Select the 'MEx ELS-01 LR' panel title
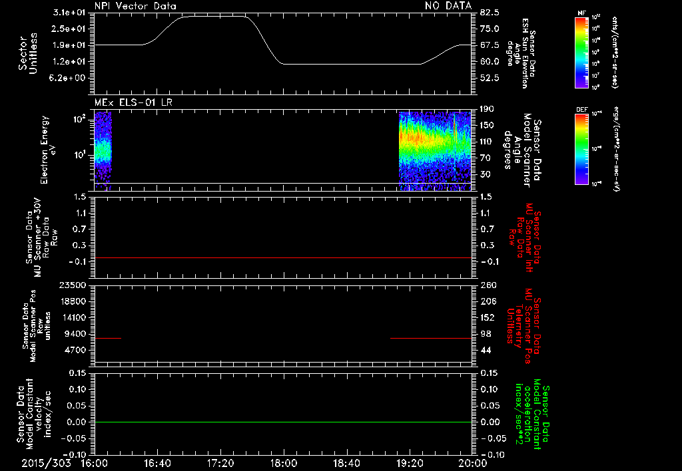 pyautogui.click(x=133, y=102)
